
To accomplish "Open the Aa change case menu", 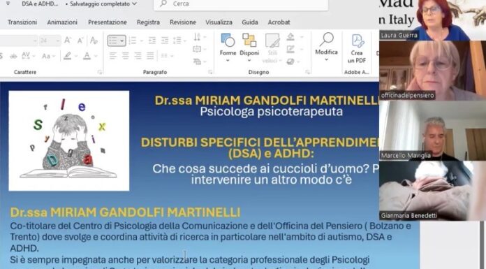I will (47, 56).
